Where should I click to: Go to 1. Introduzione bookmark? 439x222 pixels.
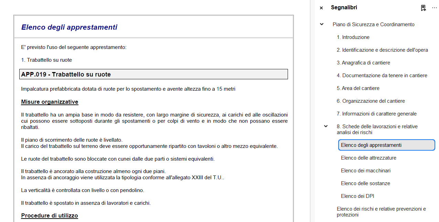click(x=353, y=37)
